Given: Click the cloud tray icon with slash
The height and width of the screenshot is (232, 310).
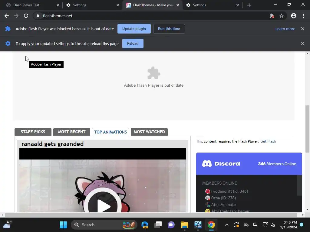Looking at the screenshot, I should (246, 225).
